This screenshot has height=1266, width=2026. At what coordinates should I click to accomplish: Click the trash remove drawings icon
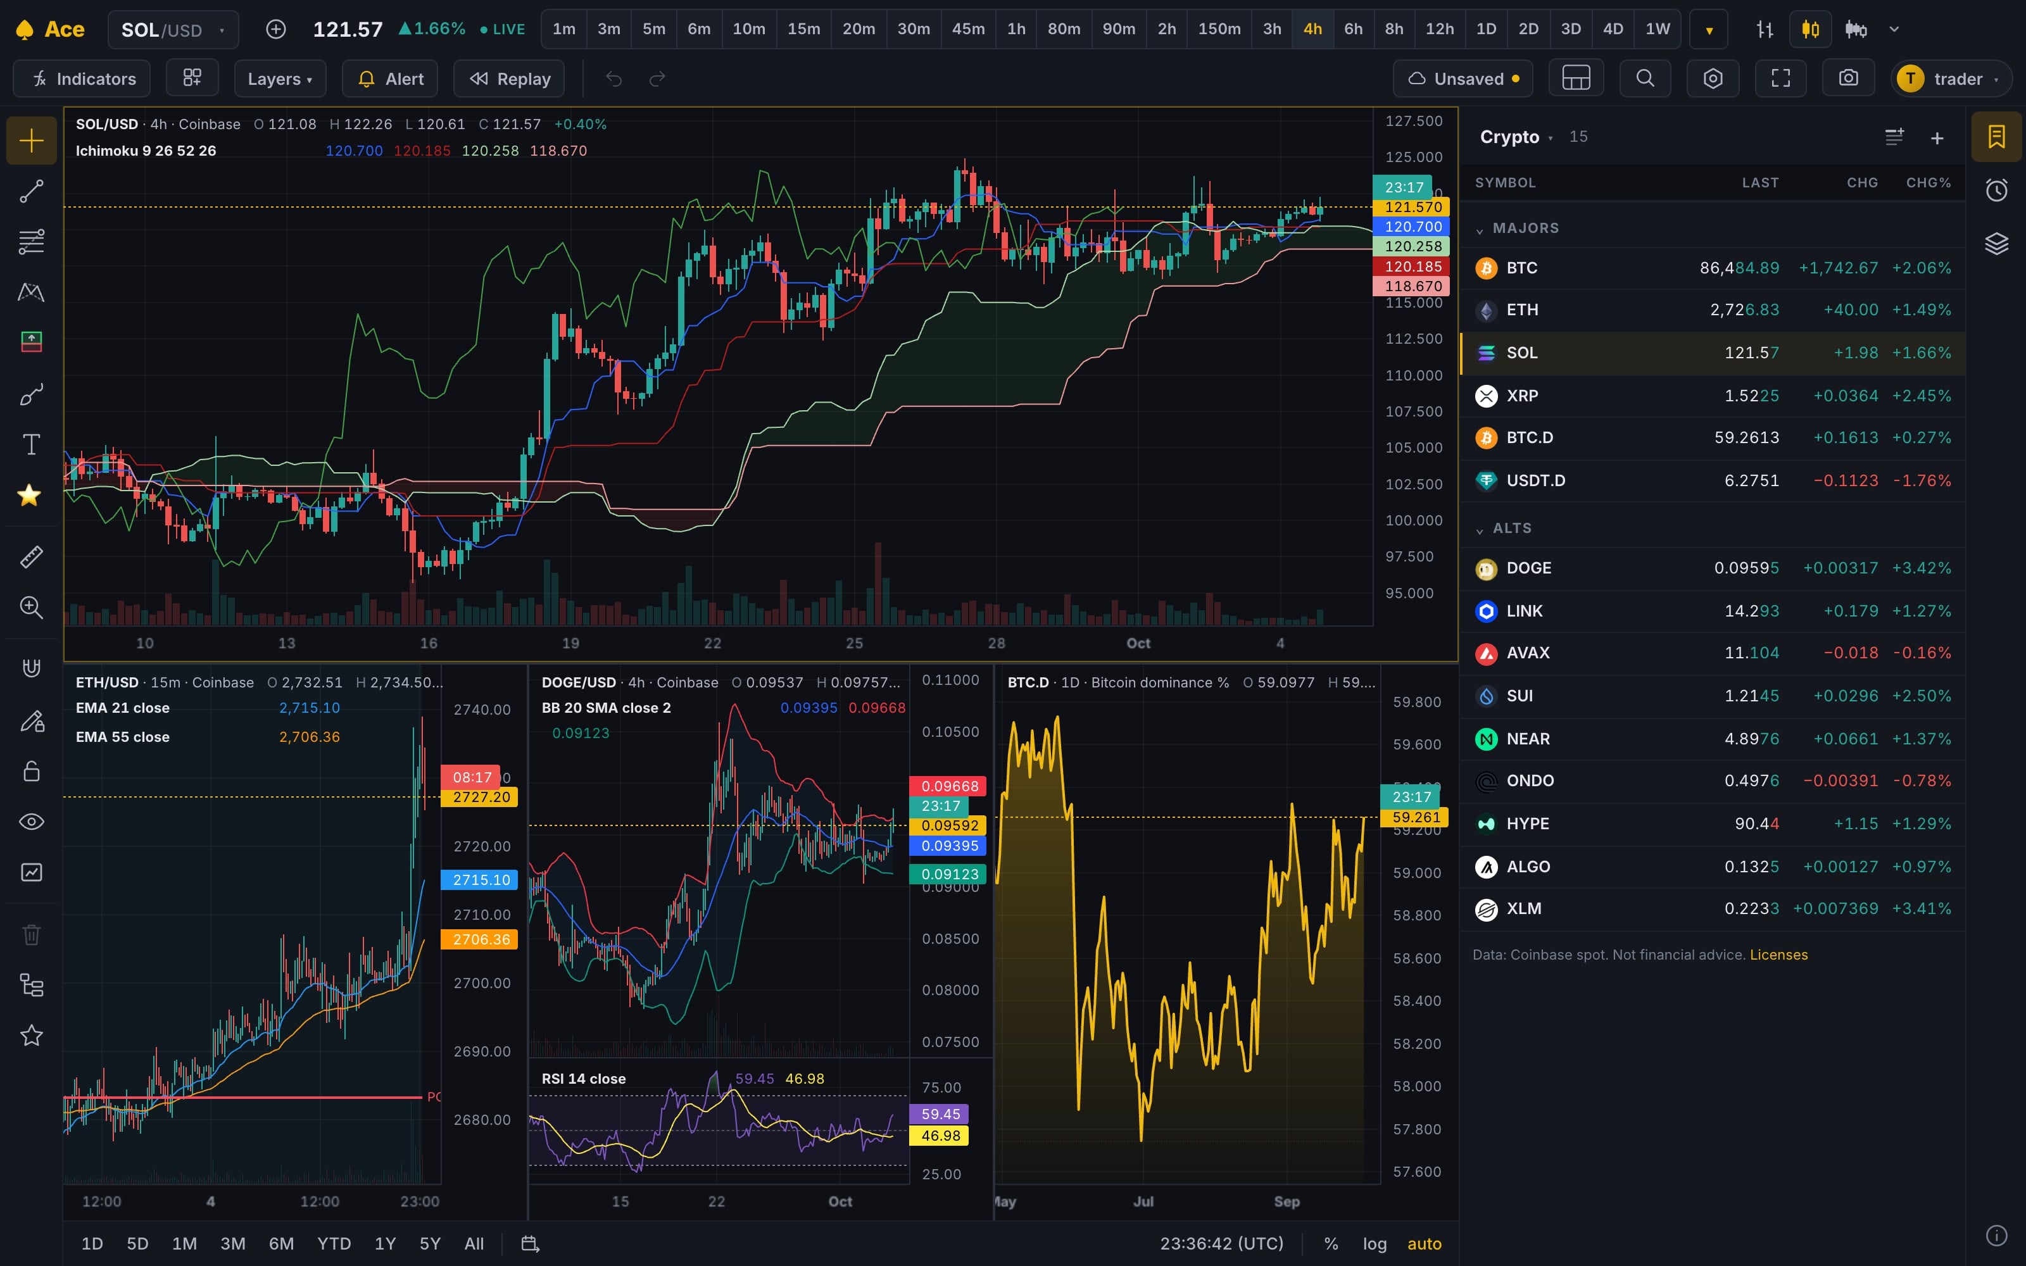[31, 934]
